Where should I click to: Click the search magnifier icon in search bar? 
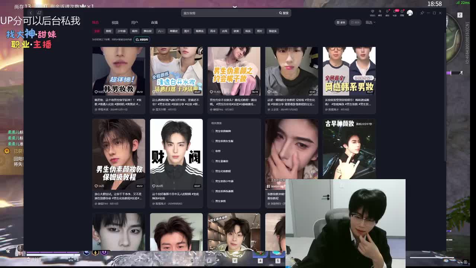tap(280, 13)
